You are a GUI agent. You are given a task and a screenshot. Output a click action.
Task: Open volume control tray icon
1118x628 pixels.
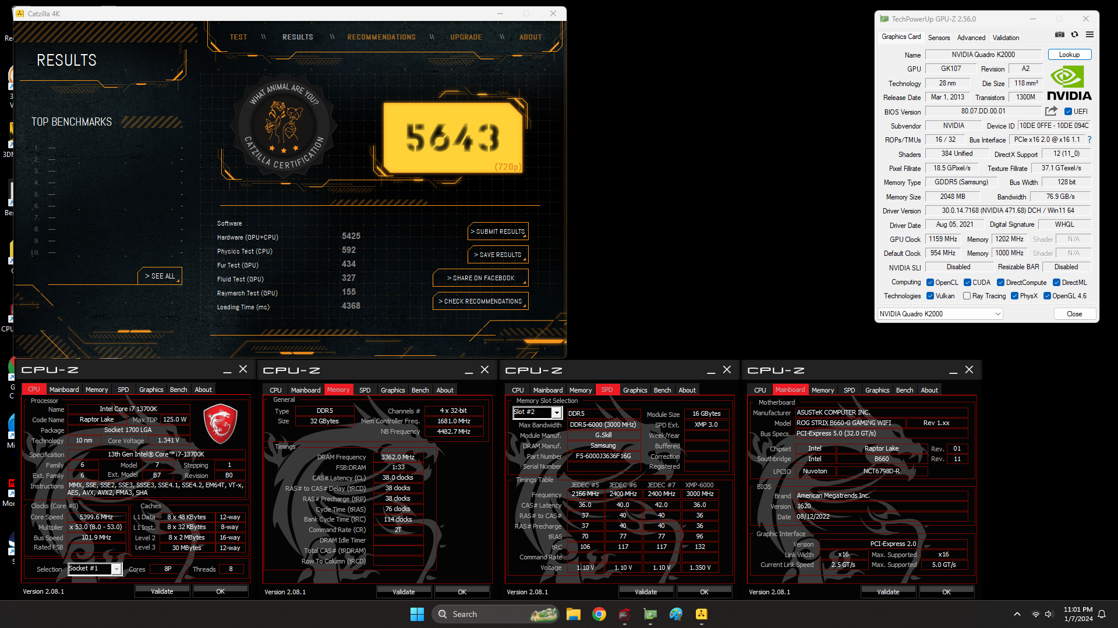click(1049, 614)
